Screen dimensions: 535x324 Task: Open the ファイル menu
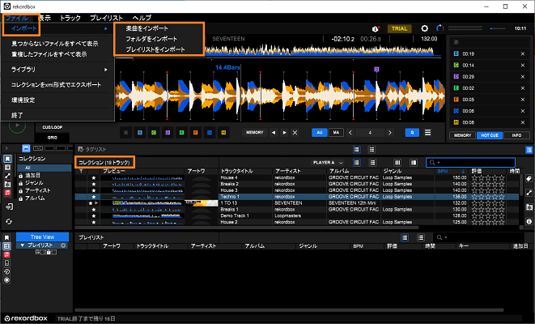(16, 18)
